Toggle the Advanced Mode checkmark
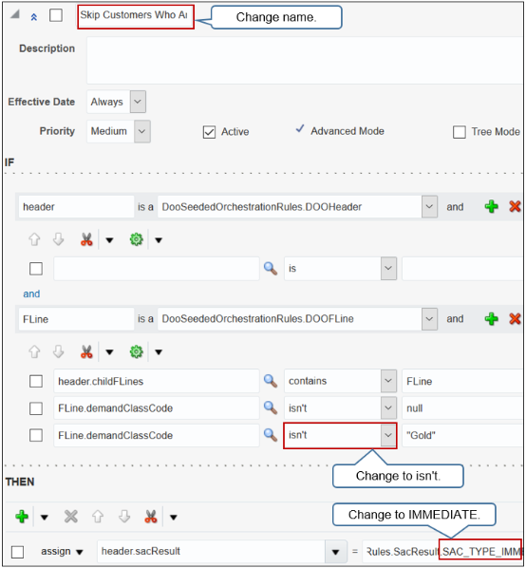The image size is (526, 568). coord(300,129)
